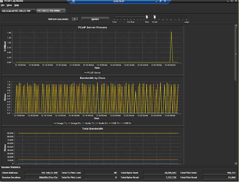Click the scrollbar down arrow beside charts

coord(237,164)
